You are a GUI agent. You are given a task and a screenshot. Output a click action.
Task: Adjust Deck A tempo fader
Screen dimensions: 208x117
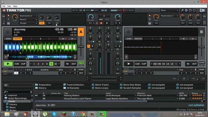[81, 46]
